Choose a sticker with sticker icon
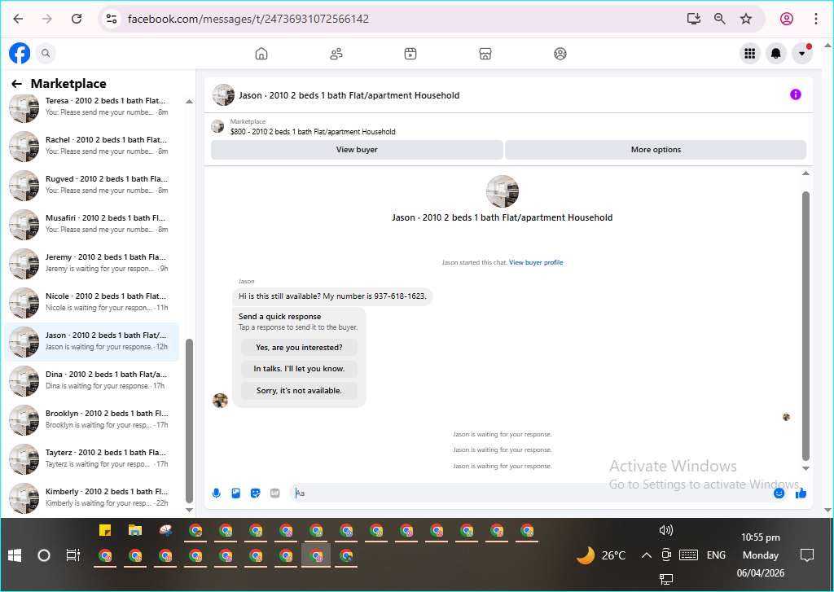 256,493
